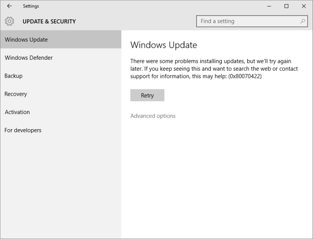
Task: Click the error code 0x80070422 text
Action: [x=245, y=76]
